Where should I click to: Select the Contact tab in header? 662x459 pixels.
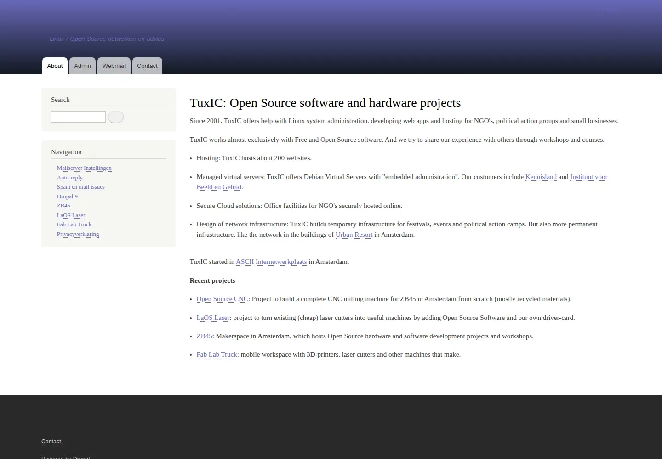[147, 66]
